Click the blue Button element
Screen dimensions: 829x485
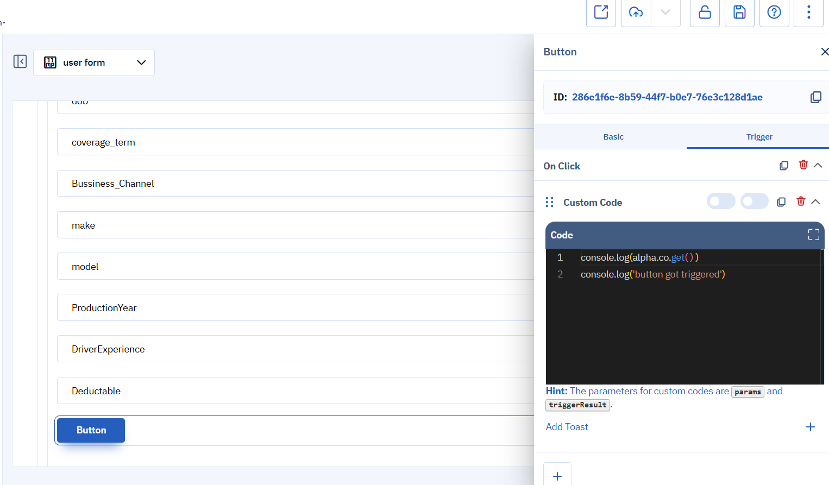pyautogui.click(x=91, y=430)
